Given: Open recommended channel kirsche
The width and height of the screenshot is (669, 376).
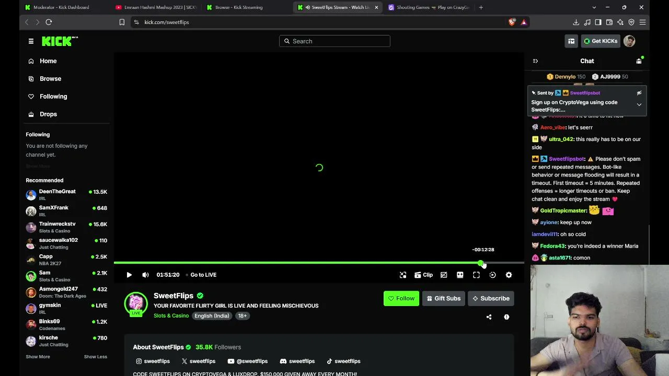Looking at the screenshot, I should [x=66, y=340].
